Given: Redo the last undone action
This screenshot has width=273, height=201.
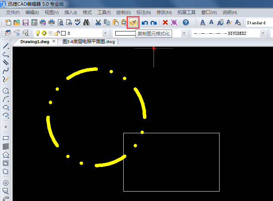Looking at the screenshot, I should pos(154,23).
